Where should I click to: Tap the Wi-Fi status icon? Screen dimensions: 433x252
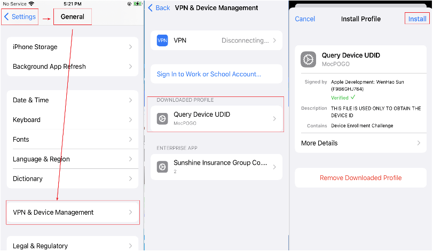(32, 4)
